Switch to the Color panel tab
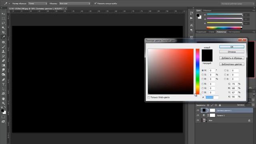Screen dimensions: 256x144 tap(198, 10)
